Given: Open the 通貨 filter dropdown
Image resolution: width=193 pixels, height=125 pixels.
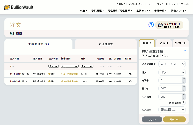Looking at the screenshot, I should click(87, 66).
